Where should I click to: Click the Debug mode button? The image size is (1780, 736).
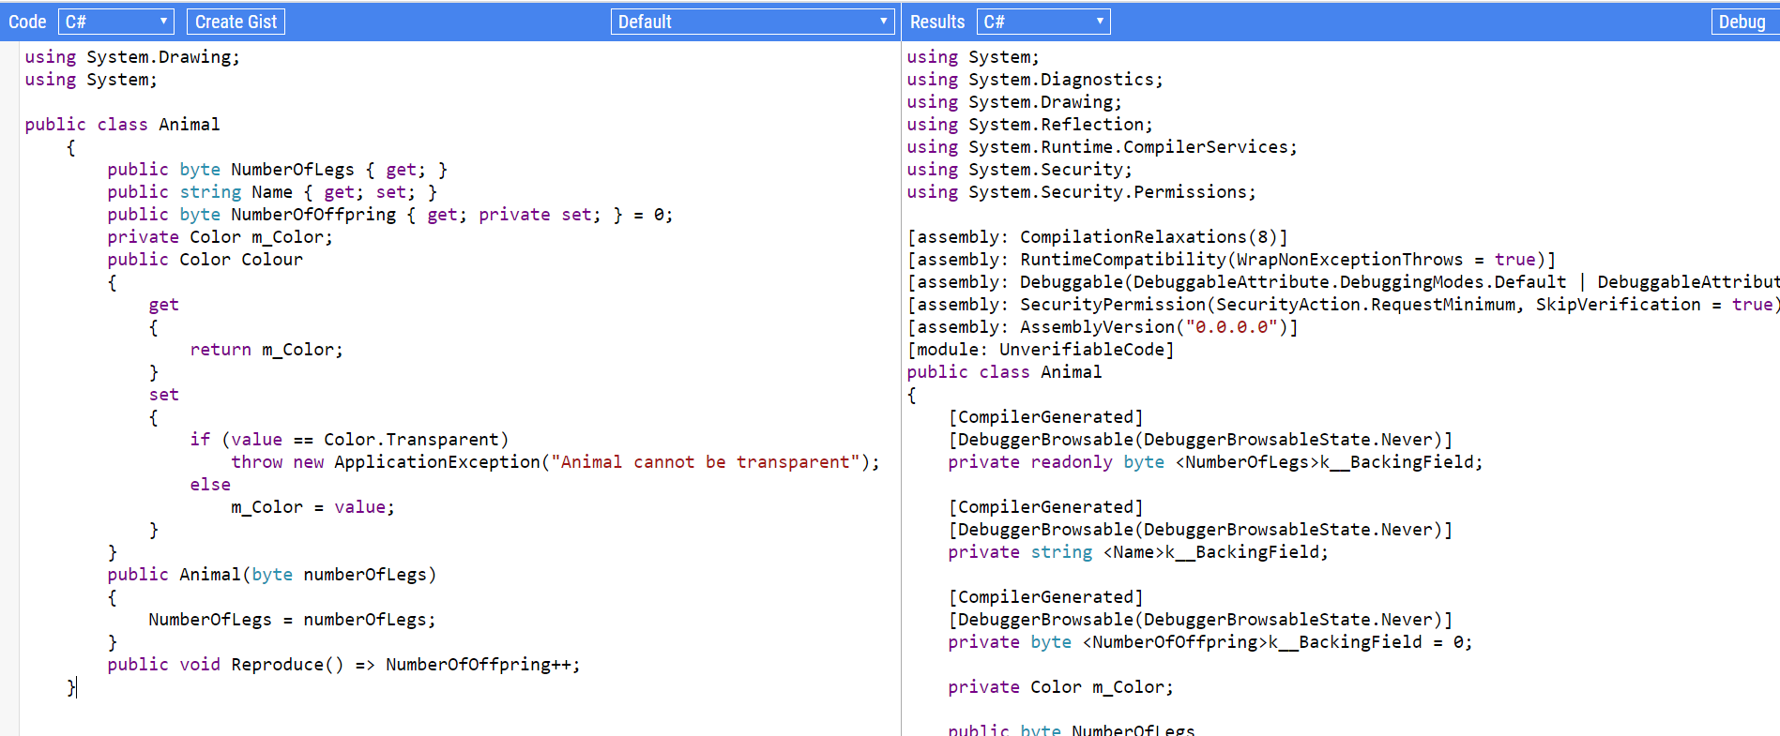[x=1742, y=22]
